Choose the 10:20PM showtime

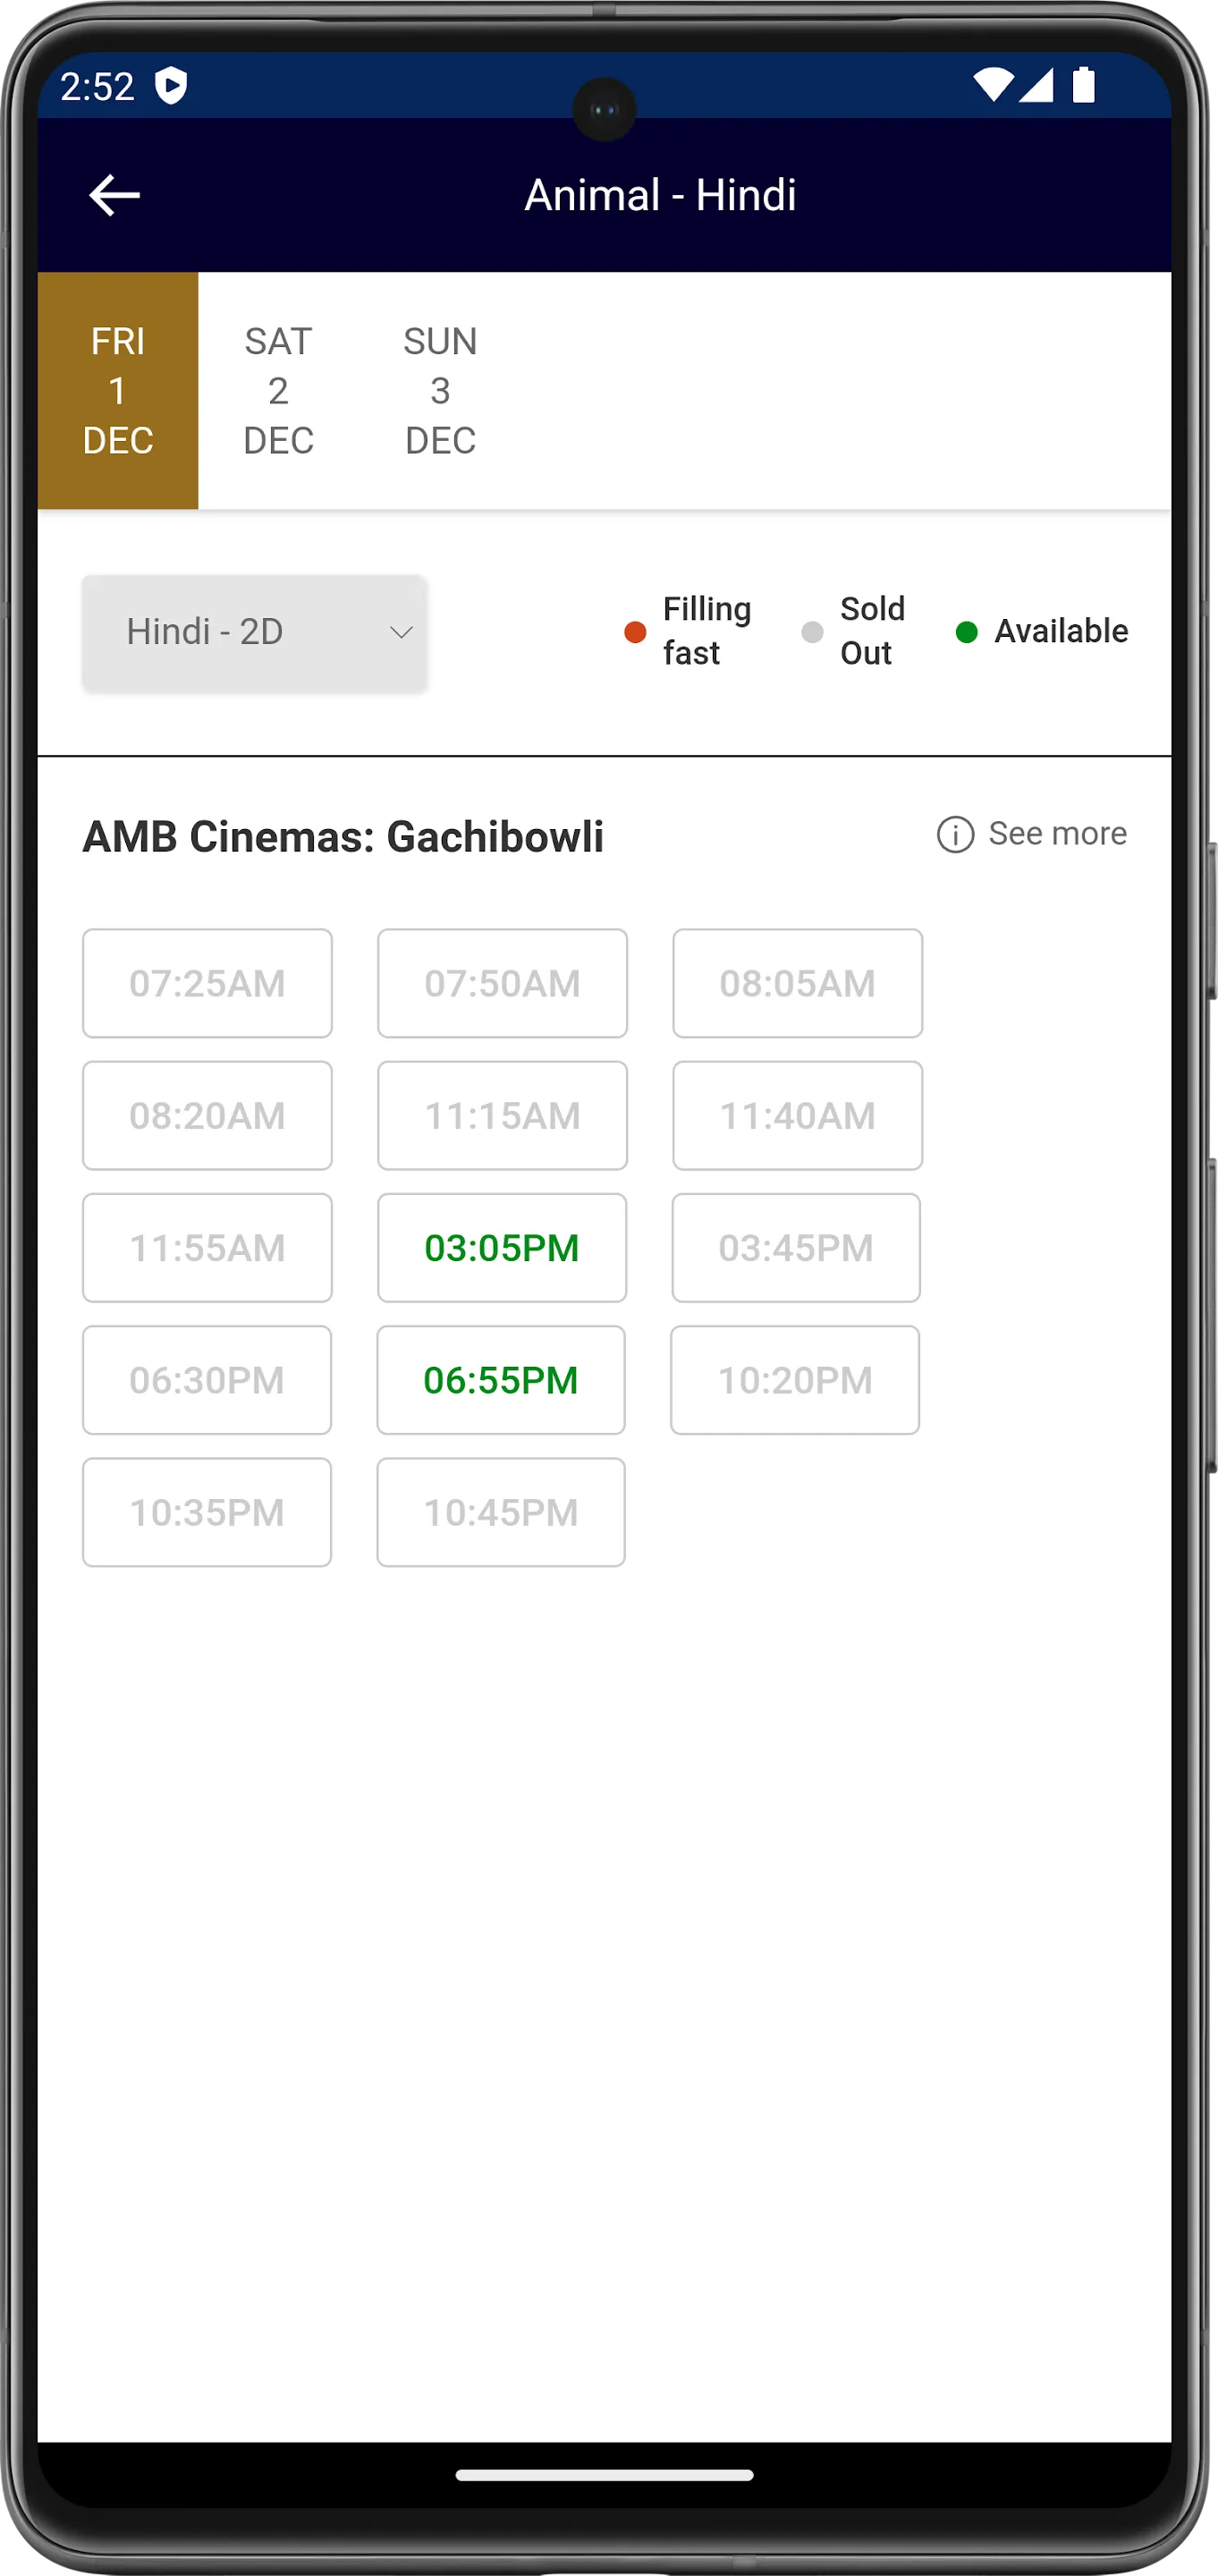tap(795, 1380)
